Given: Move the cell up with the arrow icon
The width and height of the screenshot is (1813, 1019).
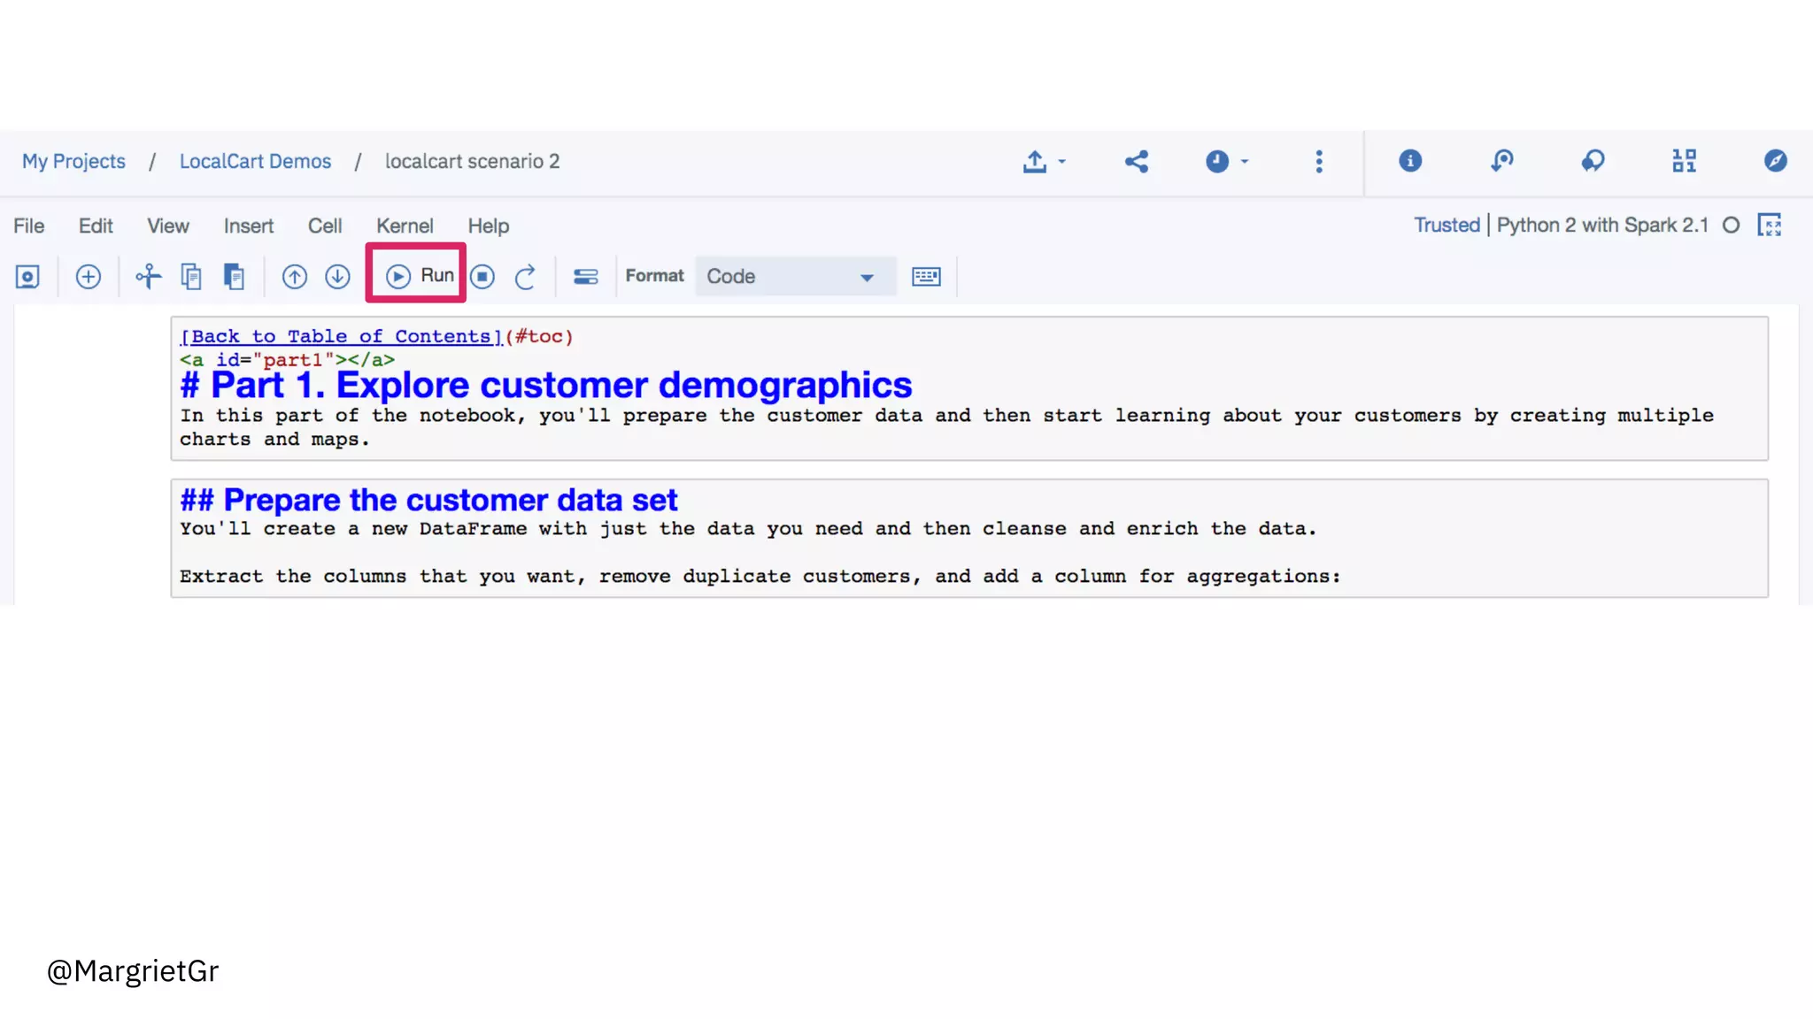Looking at the screenshot, I should tap(295, 277).
